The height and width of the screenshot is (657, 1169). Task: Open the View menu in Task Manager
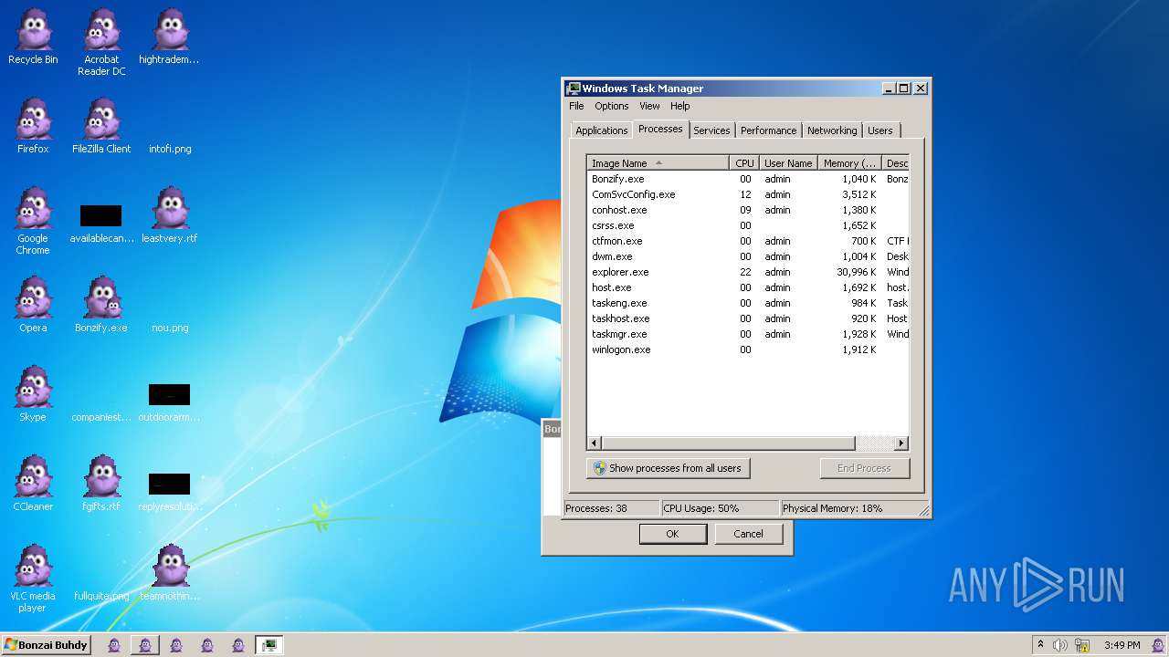649,106
